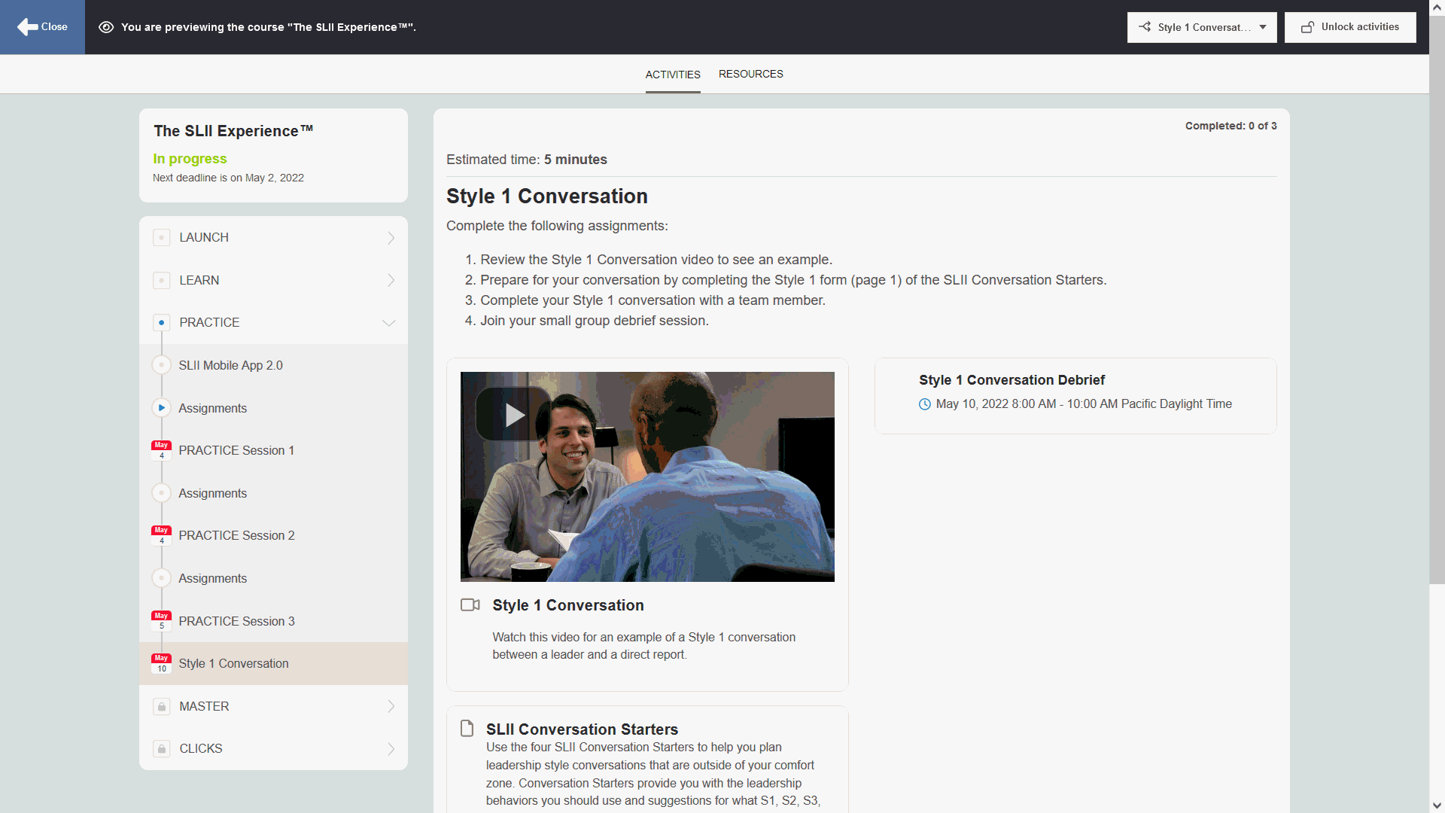This screenshot has width=1445, height=813.
Task: Click May 4 calendar icon for PRACTICE Session 1
Action: pyautogui.click(x=161, y=450)
